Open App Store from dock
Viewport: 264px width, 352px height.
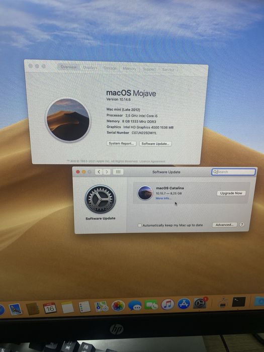point(184,304)
